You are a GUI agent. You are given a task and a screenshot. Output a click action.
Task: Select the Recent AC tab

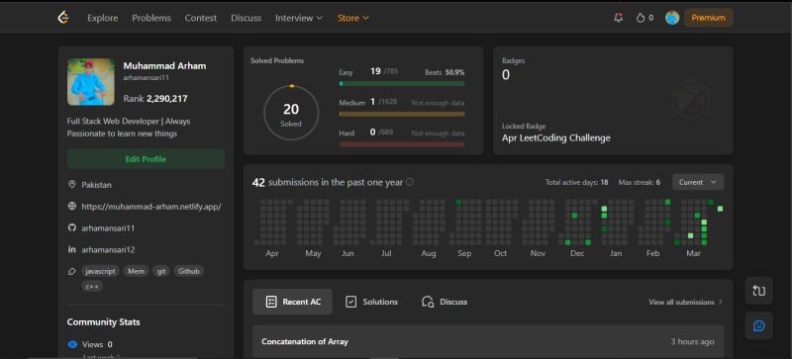[292, 302]
